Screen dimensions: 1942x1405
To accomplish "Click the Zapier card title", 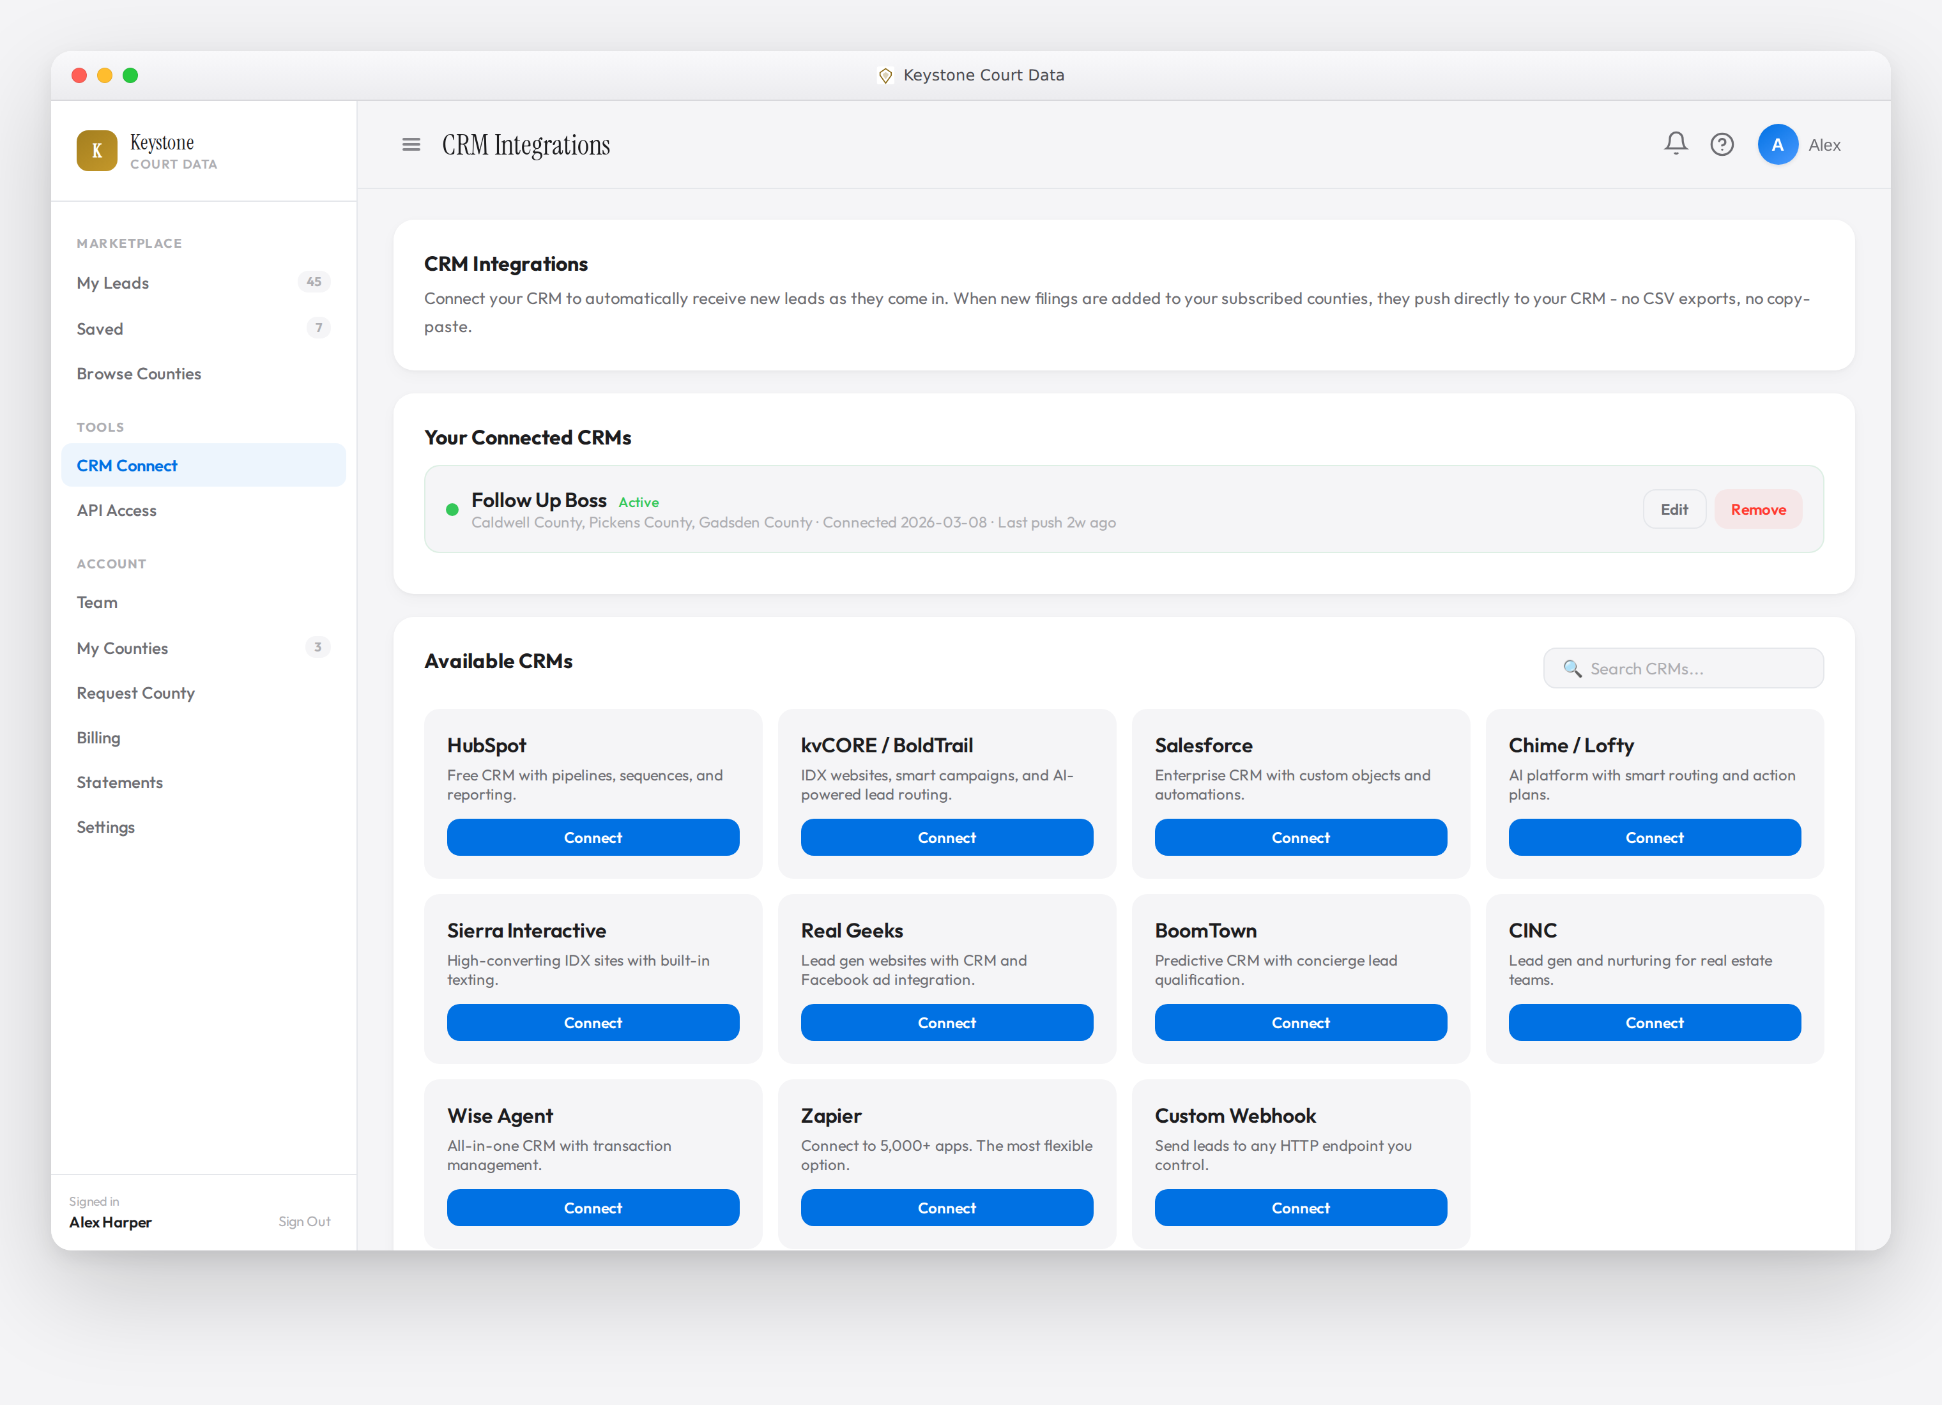I will click(830, 1116).
